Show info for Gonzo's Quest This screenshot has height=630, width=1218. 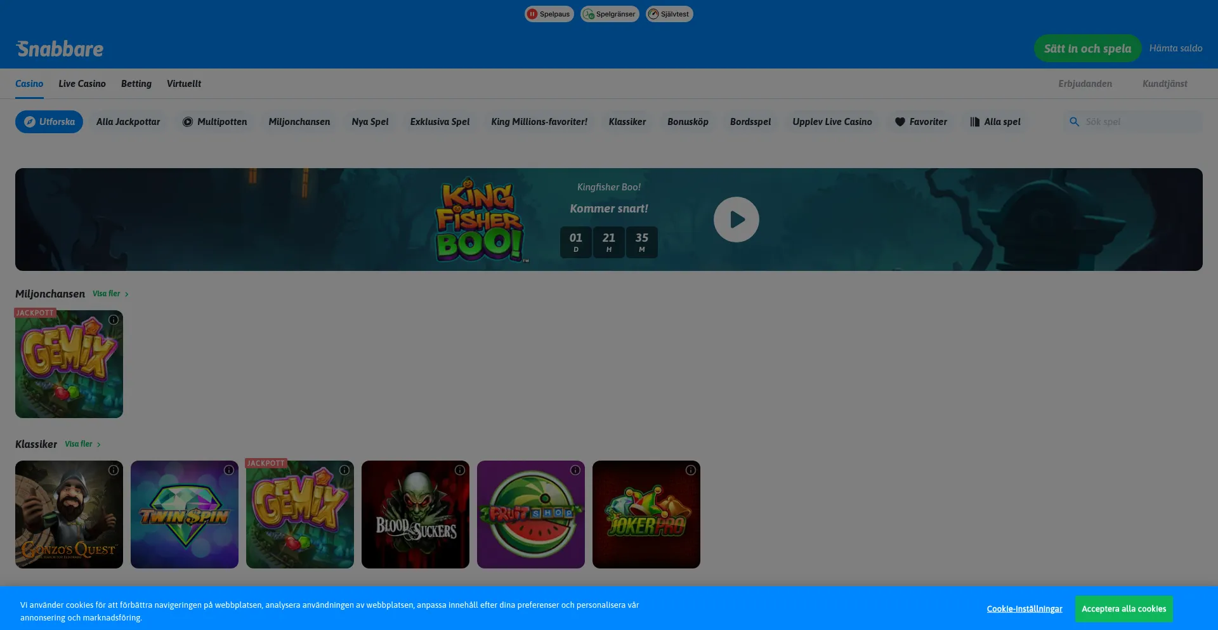(114, 470)
